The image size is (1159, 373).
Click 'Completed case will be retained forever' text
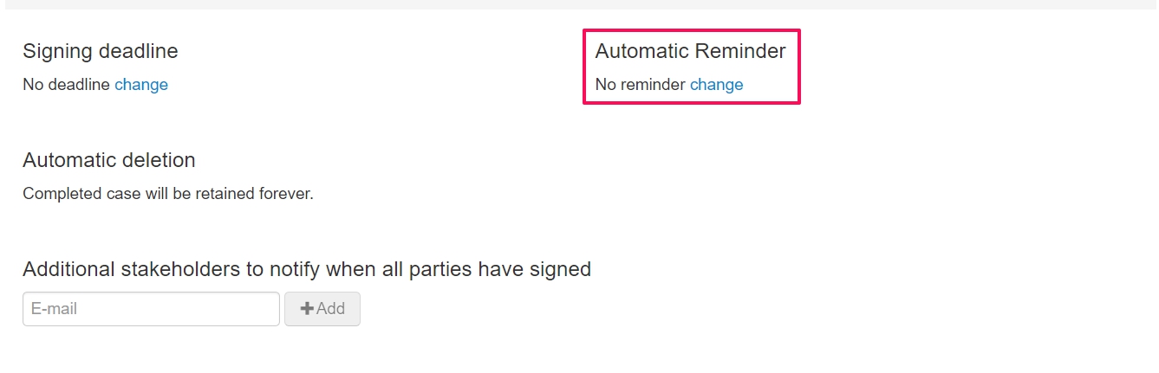pyautogui.click(x=168, y=194)
